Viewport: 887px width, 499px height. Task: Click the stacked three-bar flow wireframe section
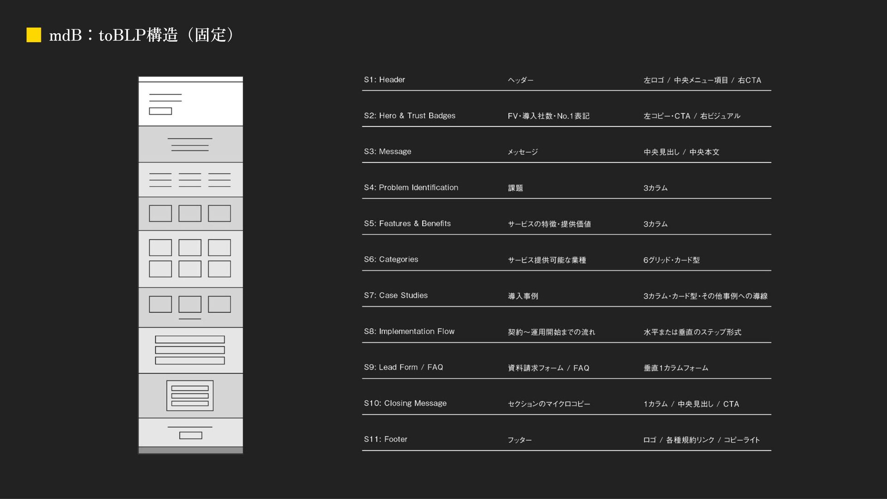pyautogui.click(x=190, y=350)
